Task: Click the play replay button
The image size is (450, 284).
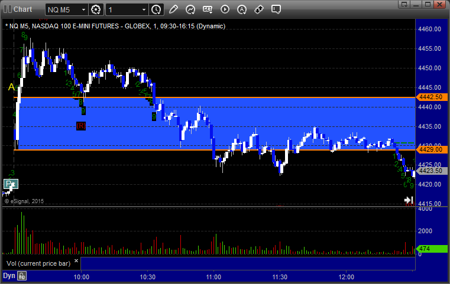Action: click(x=225, y=9)
